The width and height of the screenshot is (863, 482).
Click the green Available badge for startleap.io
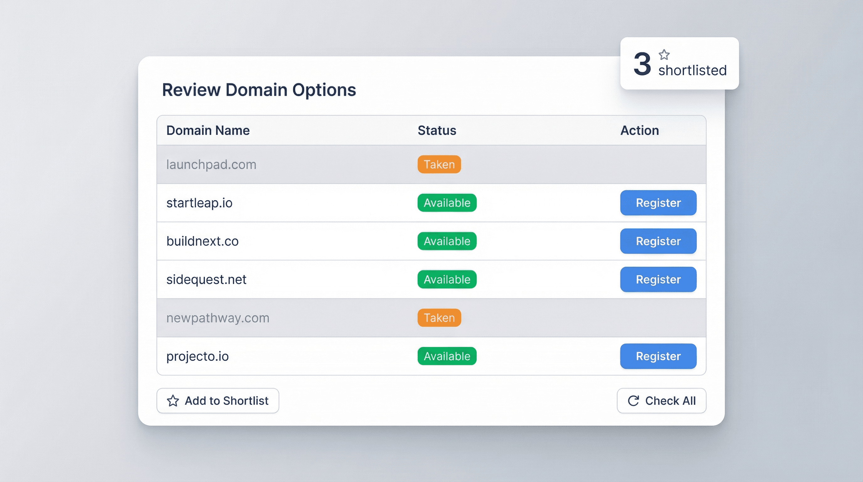pos(447,203)
